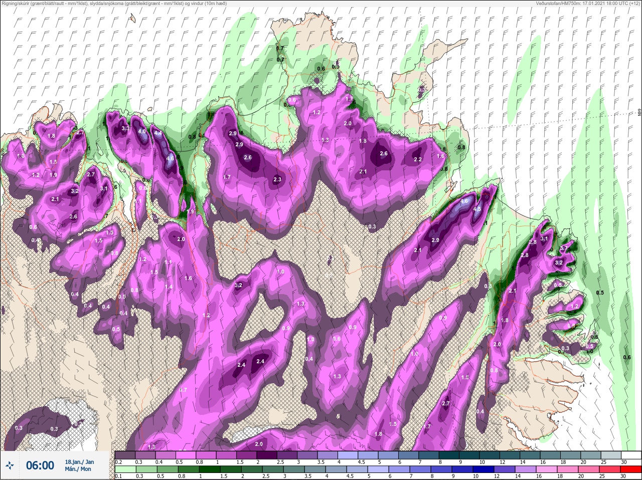This screenshot has width=642, height=480.
Task: Select lower legend swatch between 1 and 1.5
Action: [x=209, y=469]
